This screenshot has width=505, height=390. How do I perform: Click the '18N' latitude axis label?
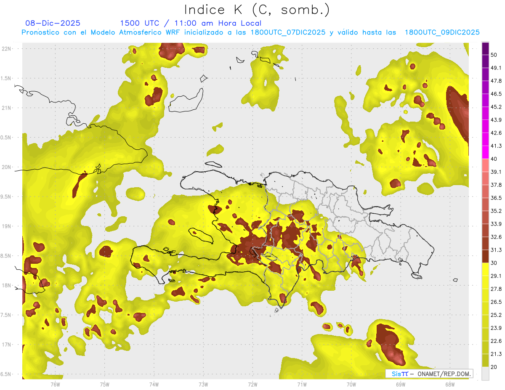(7, 285)
